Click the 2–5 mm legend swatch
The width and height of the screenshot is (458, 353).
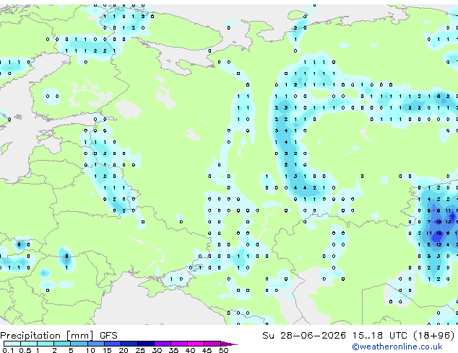[62, 344]
